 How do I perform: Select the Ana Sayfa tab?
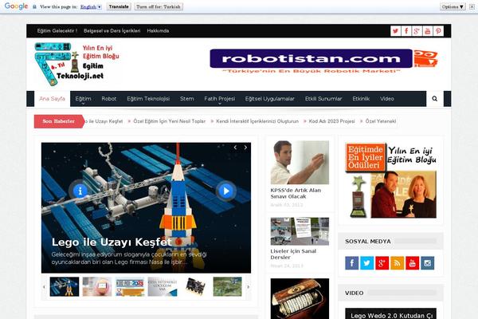click(x=52, y=99)
